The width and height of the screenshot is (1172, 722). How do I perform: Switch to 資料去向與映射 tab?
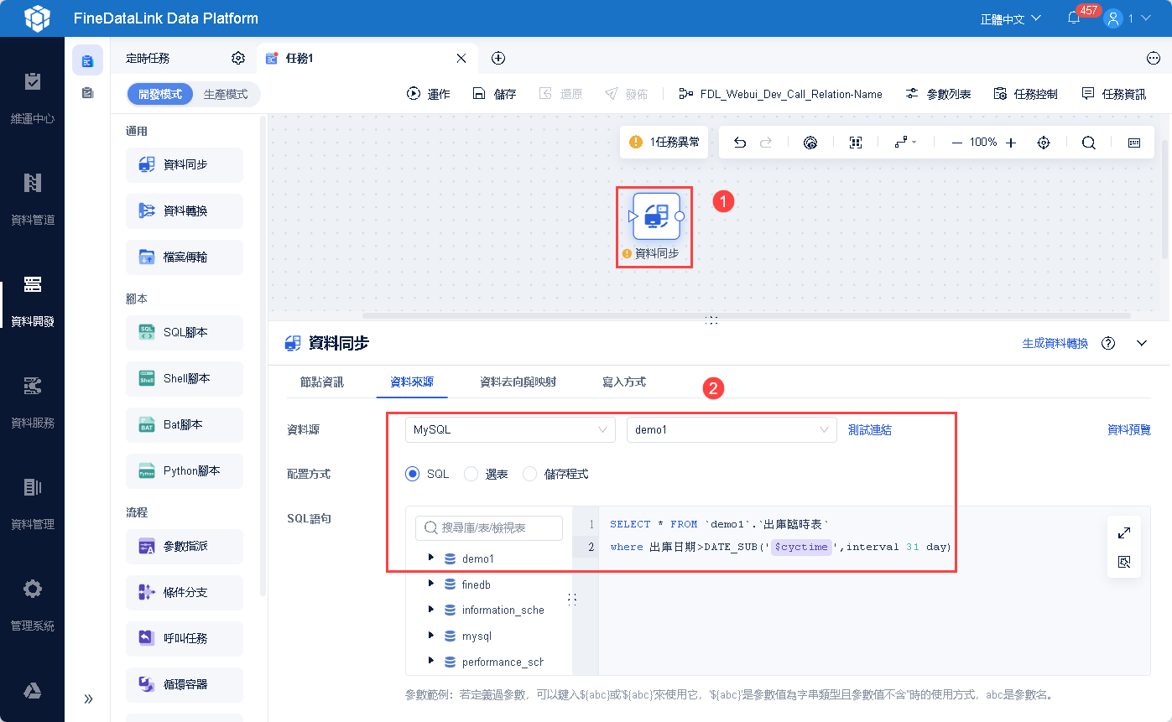(x=518, y=382)
